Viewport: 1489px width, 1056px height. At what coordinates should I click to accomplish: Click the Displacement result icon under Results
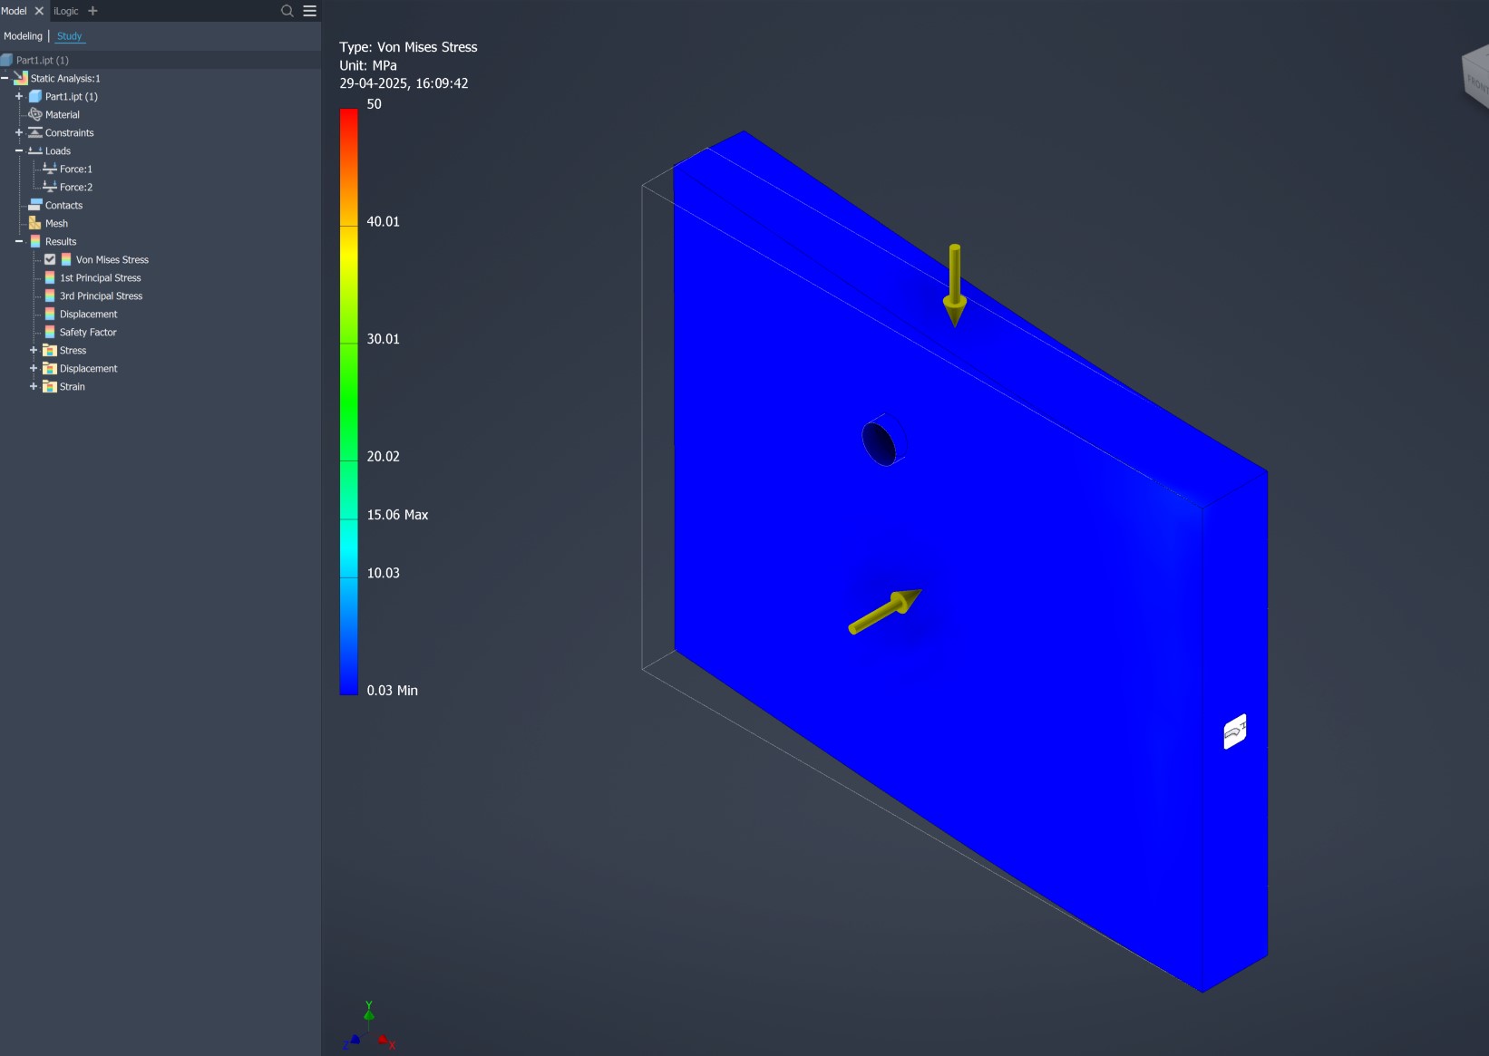[50, 314]
